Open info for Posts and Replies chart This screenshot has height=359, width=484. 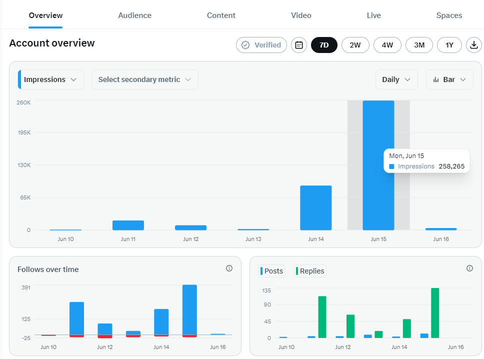pyautogui.click(x=469, y=268)
